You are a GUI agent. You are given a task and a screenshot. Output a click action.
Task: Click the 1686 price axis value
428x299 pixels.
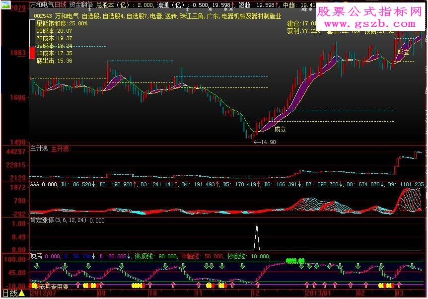click(x=18, y=97)
